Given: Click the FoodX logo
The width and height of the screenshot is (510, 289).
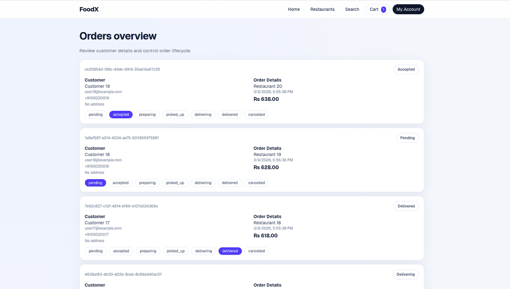Looking at the screenshot, I should coord(89,9).
